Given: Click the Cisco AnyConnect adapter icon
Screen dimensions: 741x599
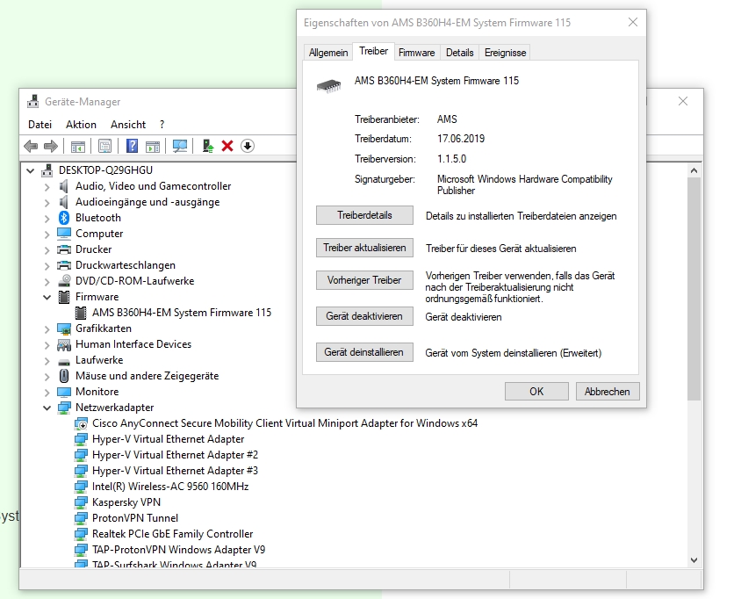Looking at the screenshot, I should pyautogui.click(x=81, y=423).
